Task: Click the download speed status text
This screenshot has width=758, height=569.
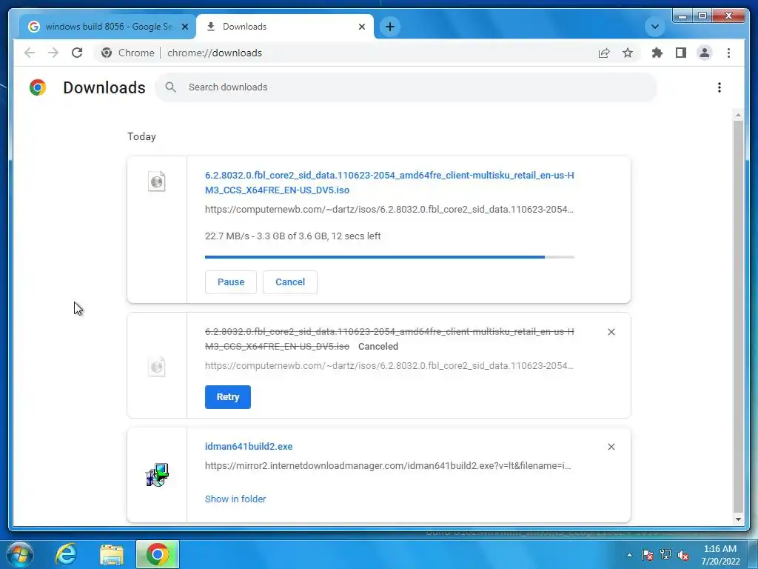Action: [x=293, y=236]
